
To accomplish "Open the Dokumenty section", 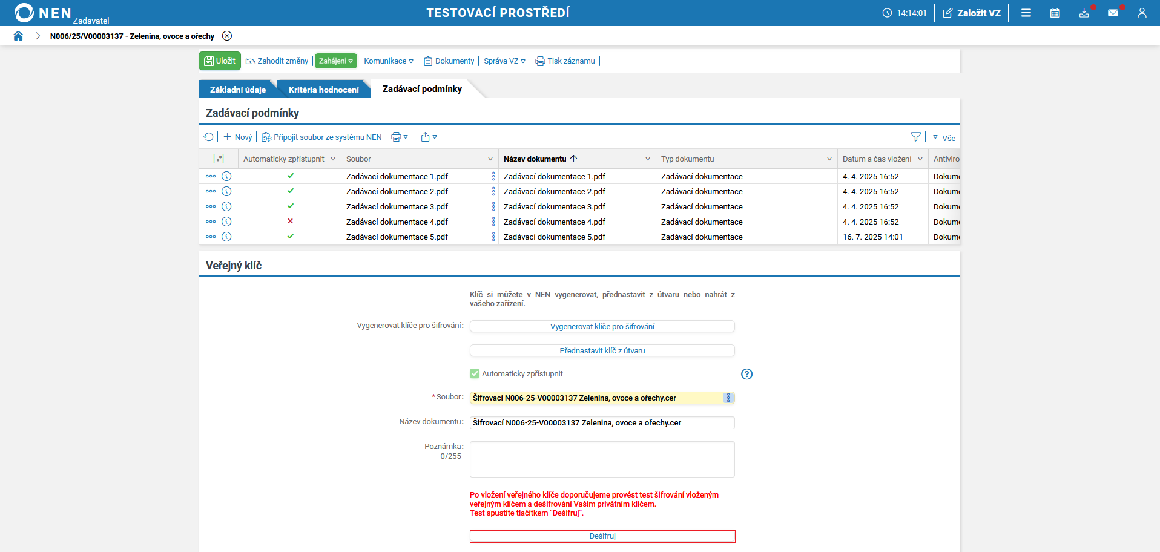I will coord(449,61).
